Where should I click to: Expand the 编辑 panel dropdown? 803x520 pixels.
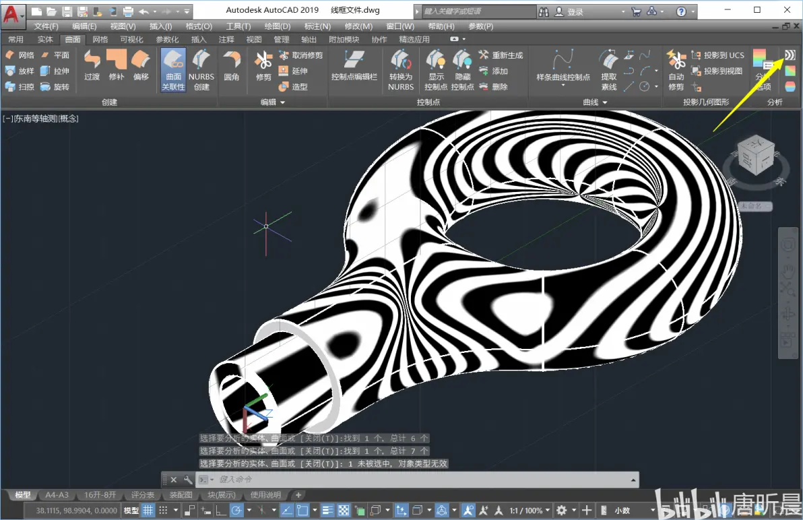click(x=283, y=102)
